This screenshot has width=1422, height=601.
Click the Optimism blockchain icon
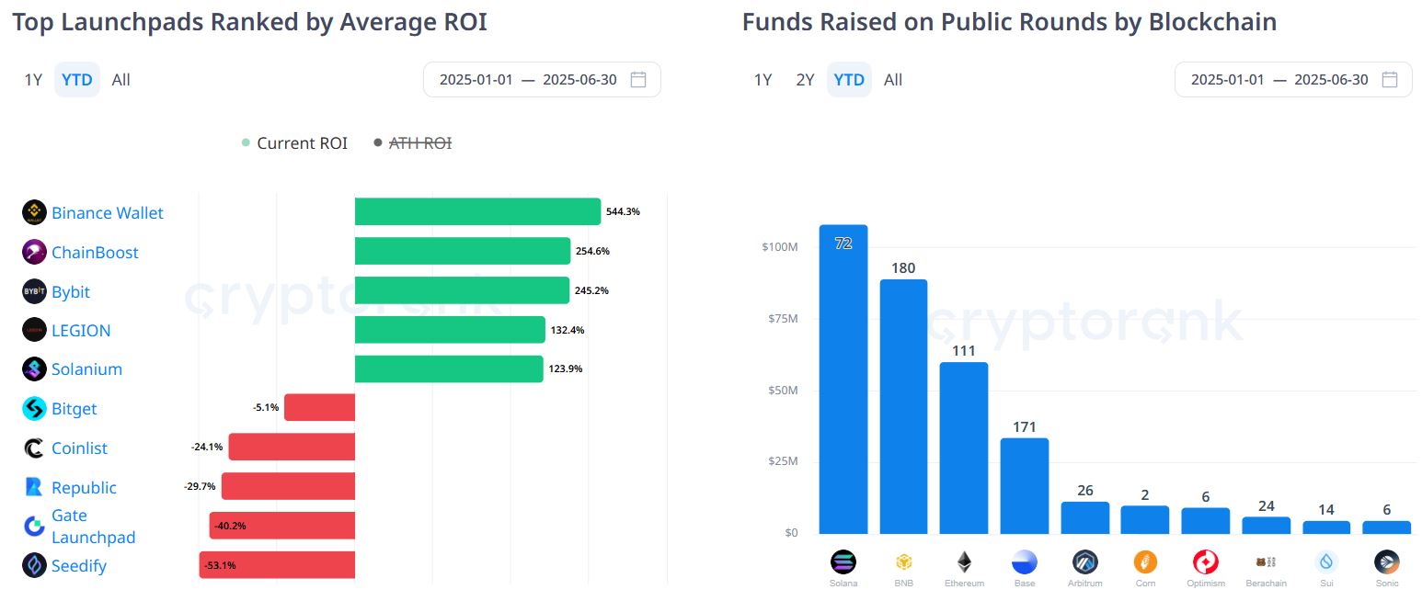click(x=1206, y=561)
